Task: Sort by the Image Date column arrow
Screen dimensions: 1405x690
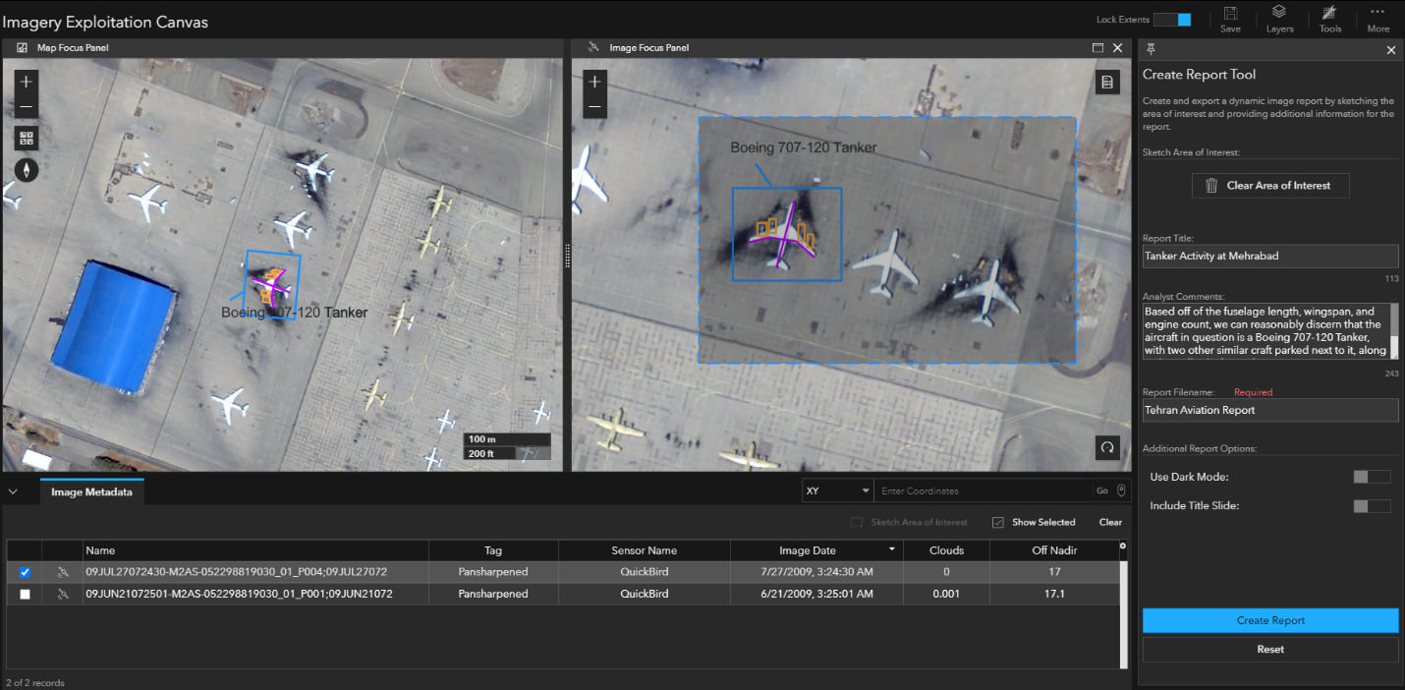Action: (x=892, y=550)
